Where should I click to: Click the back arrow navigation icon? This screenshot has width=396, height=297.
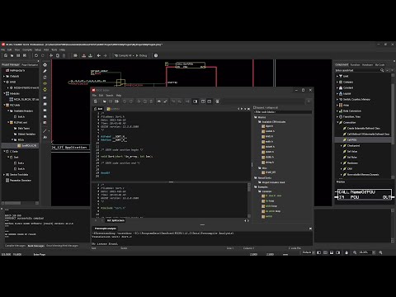pyautogui.click(x=98, y=55)
